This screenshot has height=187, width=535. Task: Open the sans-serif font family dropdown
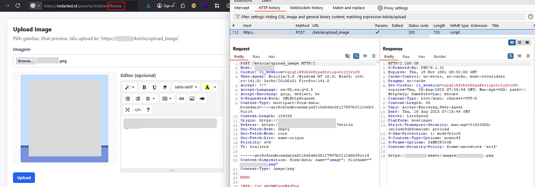[186, 87]
